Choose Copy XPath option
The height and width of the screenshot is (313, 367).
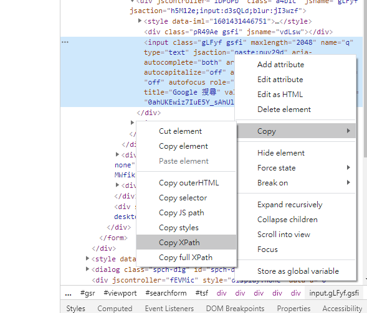(x=186, y=243)
